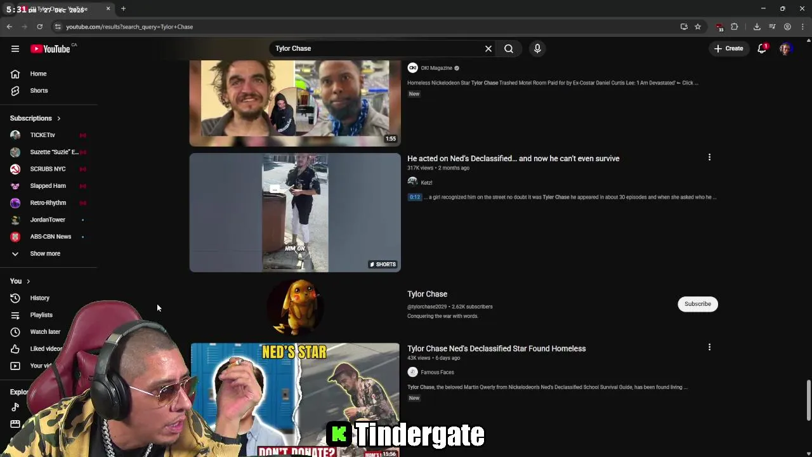Open Chrome profile icon in toolbar

[787, 27]
